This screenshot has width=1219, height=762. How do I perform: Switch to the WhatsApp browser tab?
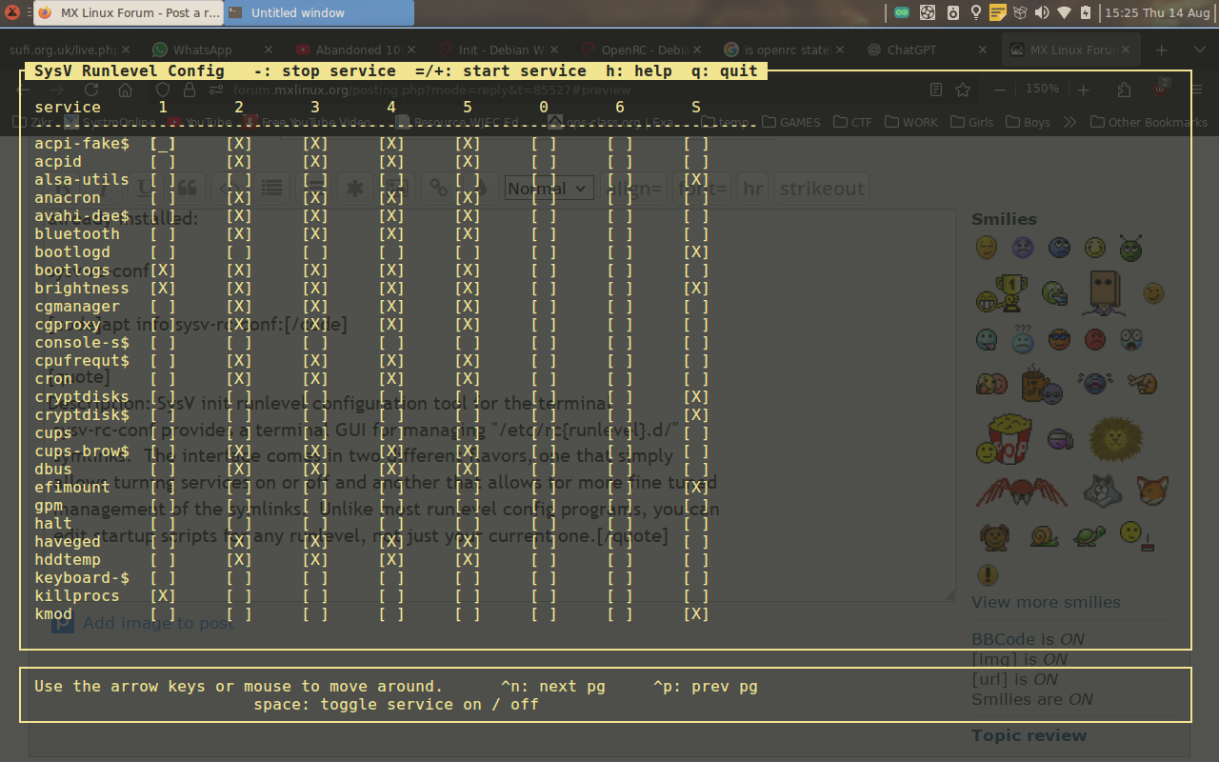[x=211, y=50]
